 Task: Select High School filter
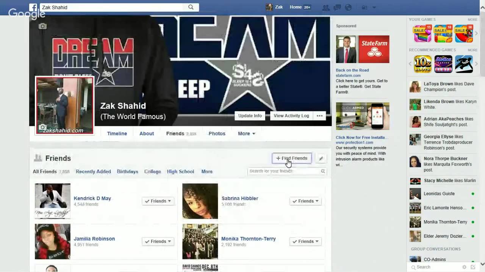click(x=180, y=172)
